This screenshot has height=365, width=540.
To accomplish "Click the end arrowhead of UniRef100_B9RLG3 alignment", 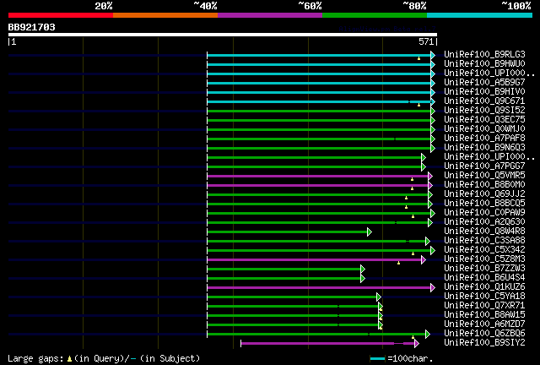I will point(433,55).
